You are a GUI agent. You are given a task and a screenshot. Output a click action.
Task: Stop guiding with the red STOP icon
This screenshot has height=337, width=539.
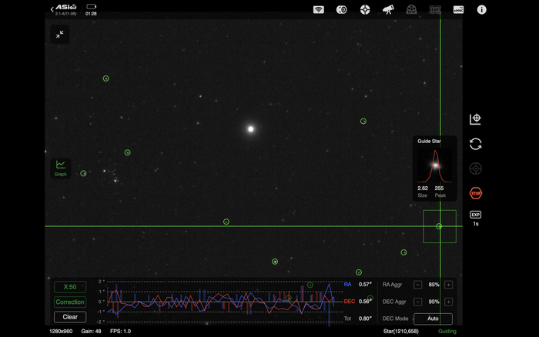(x=475, y=193)
